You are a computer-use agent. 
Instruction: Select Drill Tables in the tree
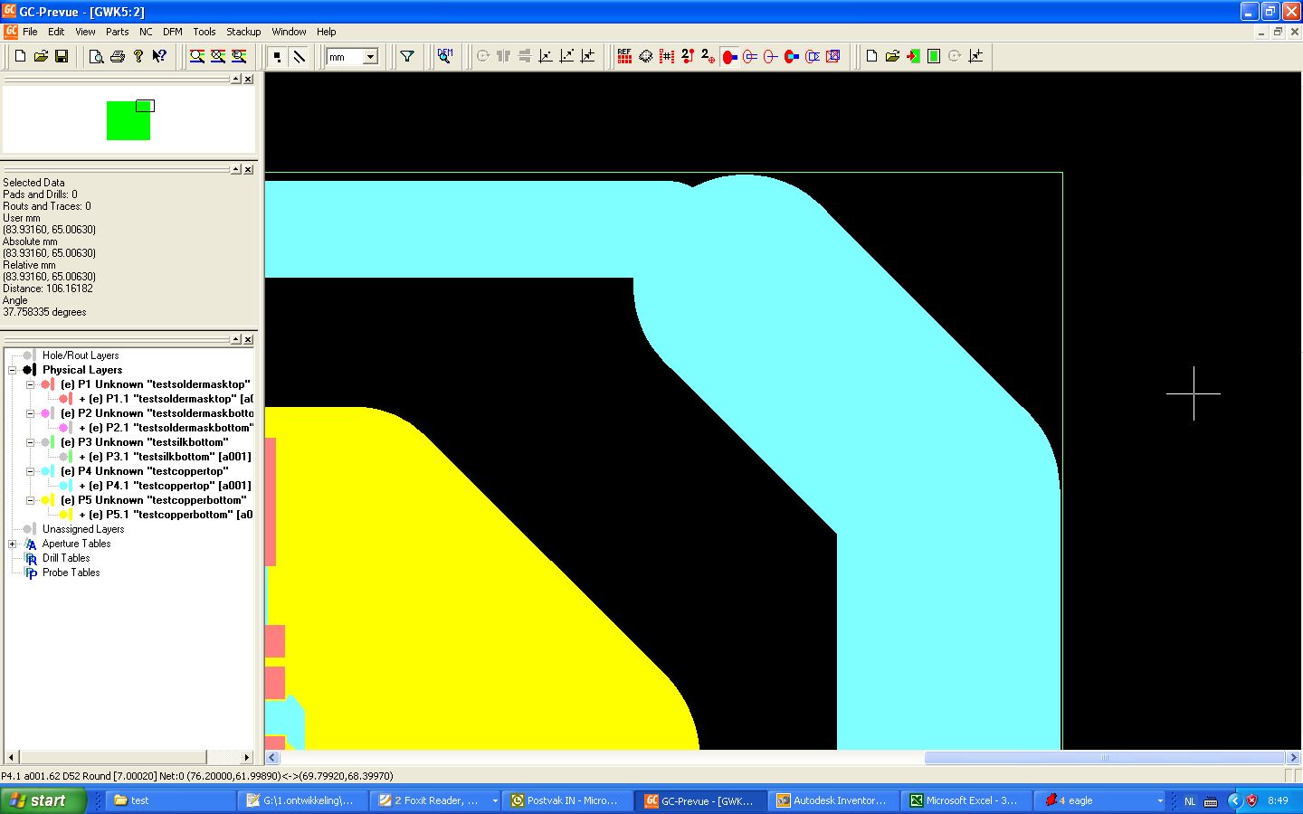65,558
